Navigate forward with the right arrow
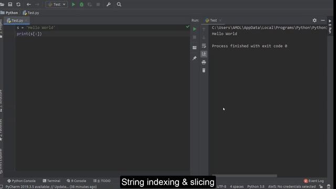 point(37,4)
